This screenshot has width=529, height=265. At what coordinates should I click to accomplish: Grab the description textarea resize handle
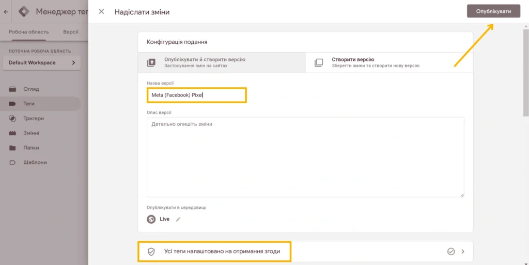click(462, 194)
